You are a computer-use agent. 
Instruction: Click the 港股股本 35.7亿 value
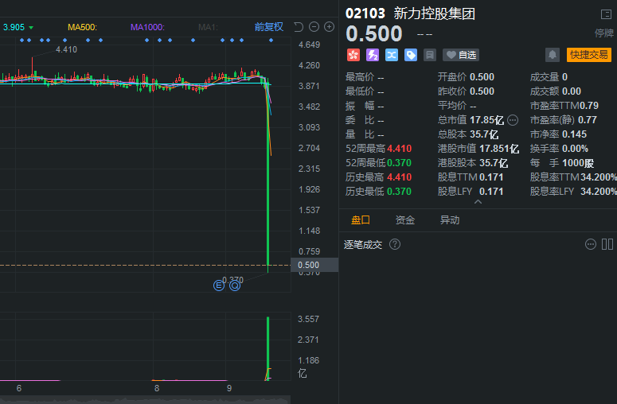(494, 163)
